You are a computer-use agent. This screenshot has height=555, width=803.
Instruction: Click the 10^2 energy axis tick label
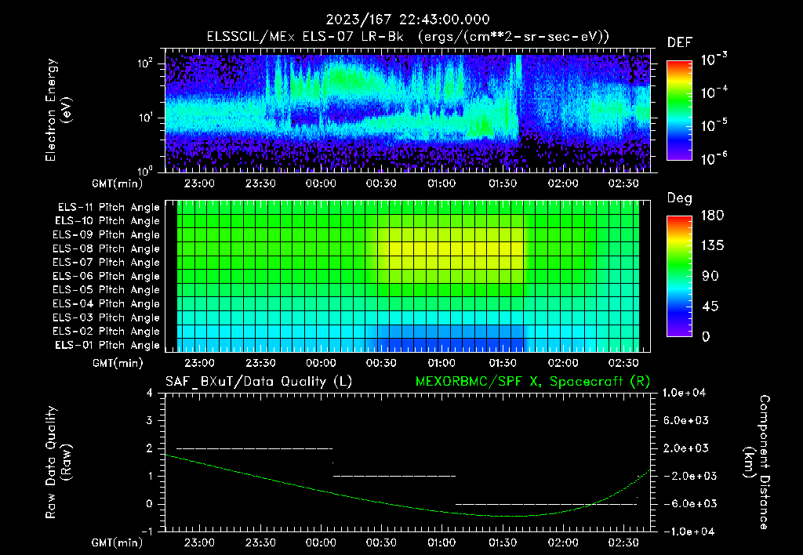click(145, 63)
